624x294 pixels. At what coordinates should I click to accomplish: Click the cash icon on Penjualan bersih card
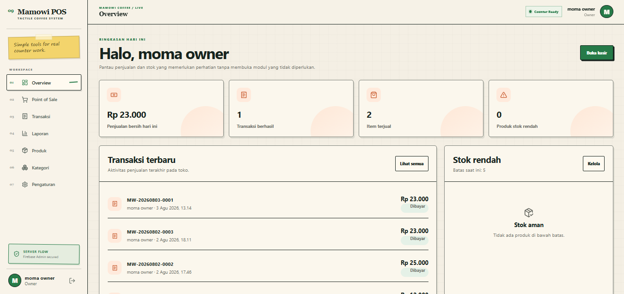coord(114,95)
